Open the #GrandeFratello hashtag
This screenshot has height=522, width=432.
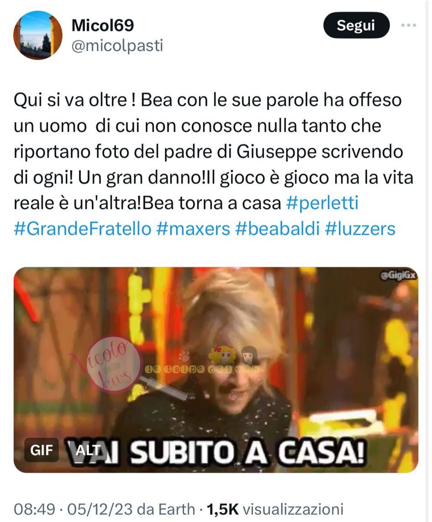(x=83, y=229)
